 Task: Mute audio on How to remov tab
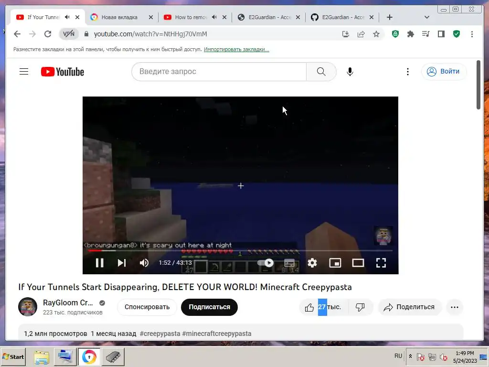point(214,17)
